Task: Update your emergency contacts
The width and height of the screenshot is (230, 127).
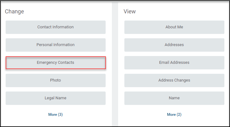Action: pyautogui.click(x=56, y=63)
